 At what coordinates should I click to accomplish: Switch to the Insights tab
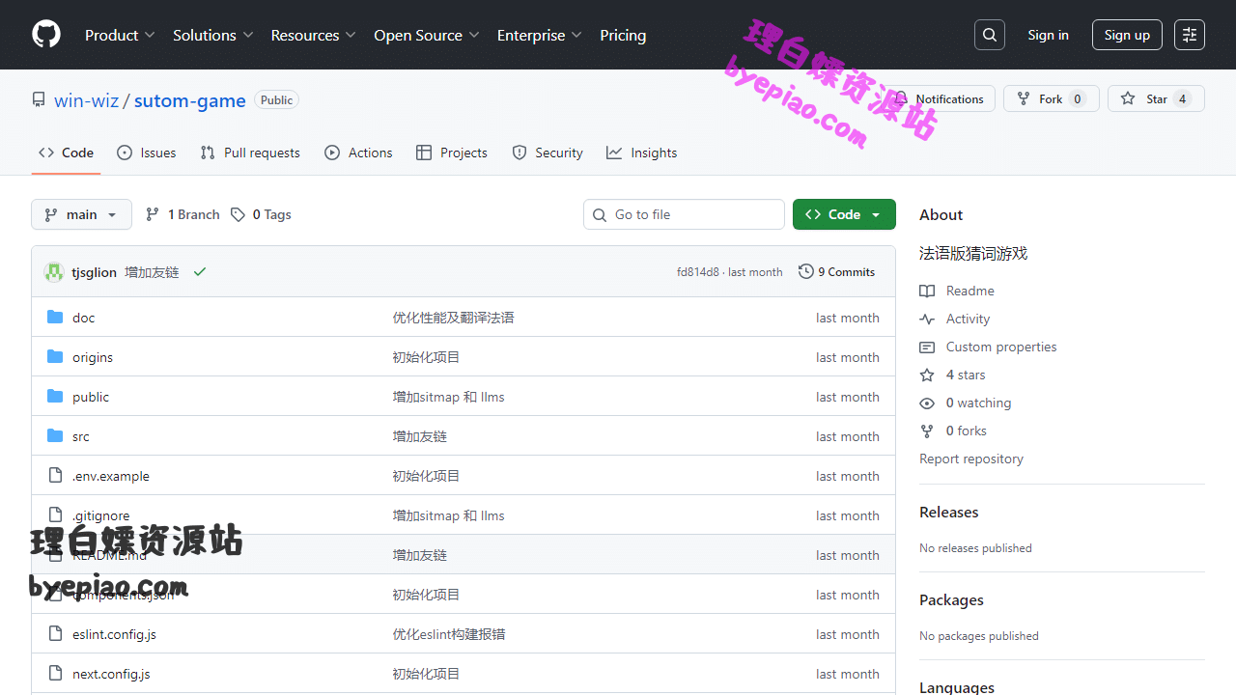642,153
